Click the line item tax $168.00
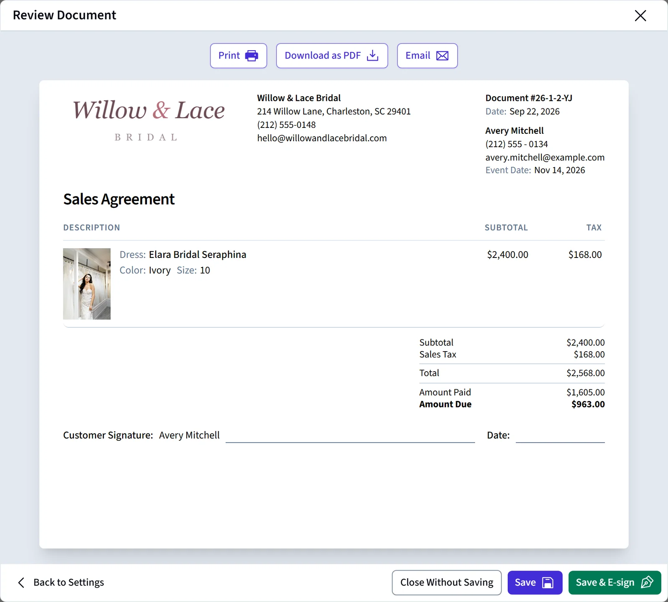 coord(585,255)
